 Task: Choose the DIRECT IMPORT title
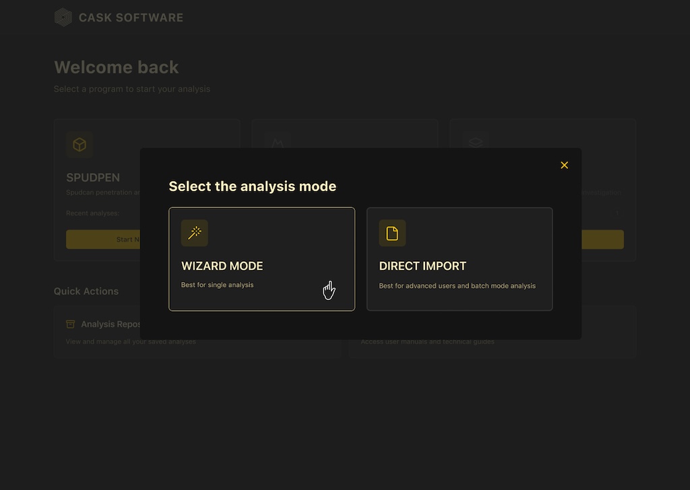[422, 266]
